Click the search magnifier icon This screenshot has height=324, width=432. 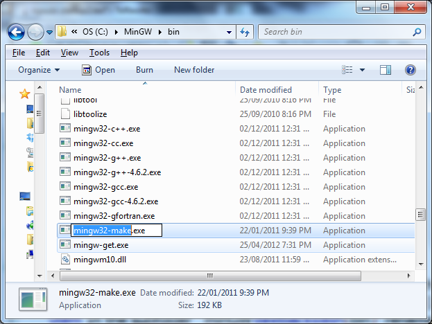[x=417, y=32]
